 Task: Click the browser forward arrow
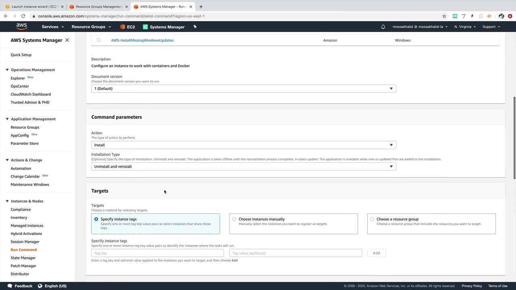click(x=15, y=16)
